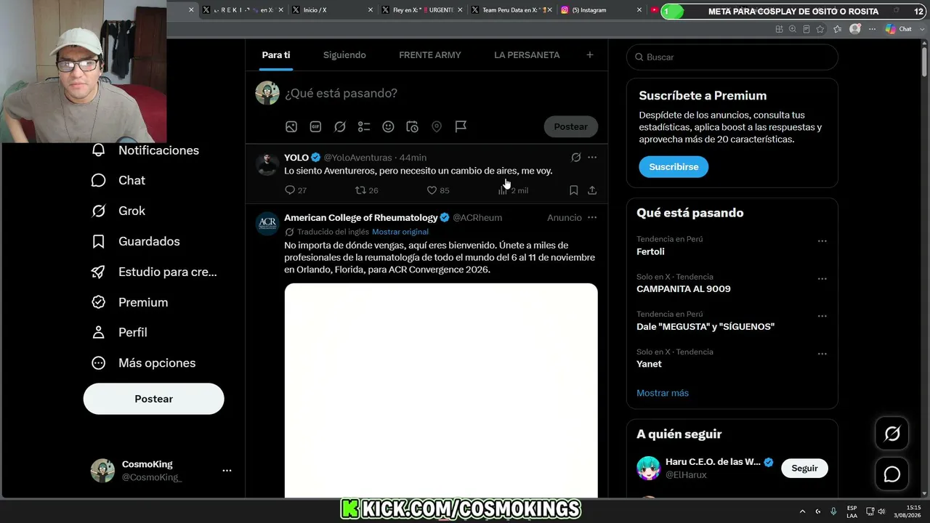Screen dimensions: 930x523
Task: Open options for Yanet trend
Action: point(822,354)
